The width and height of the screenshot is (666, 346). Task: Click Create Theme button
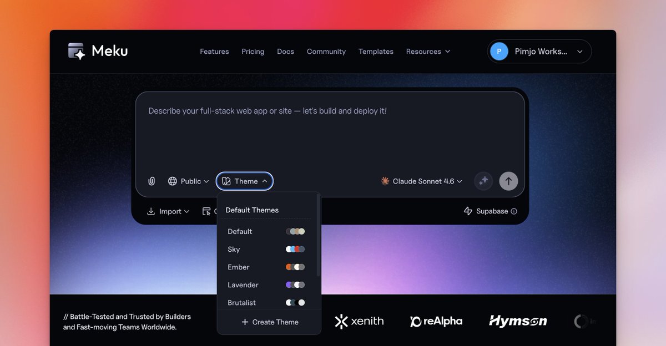click(x=269, y=322)
